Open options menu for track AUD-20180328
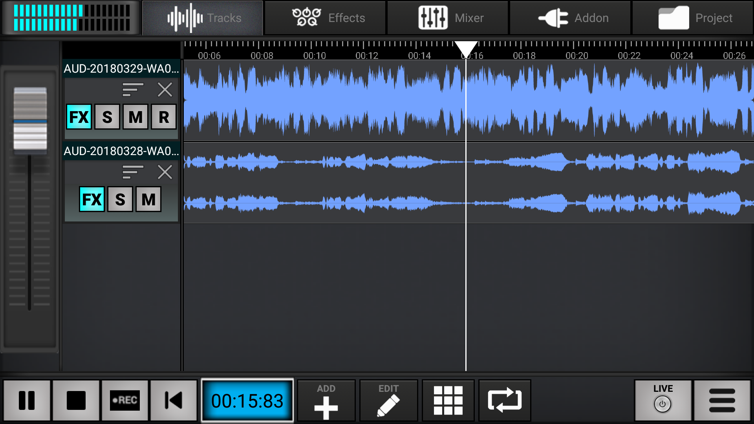 pyautogui.click(x=133, y=172)
